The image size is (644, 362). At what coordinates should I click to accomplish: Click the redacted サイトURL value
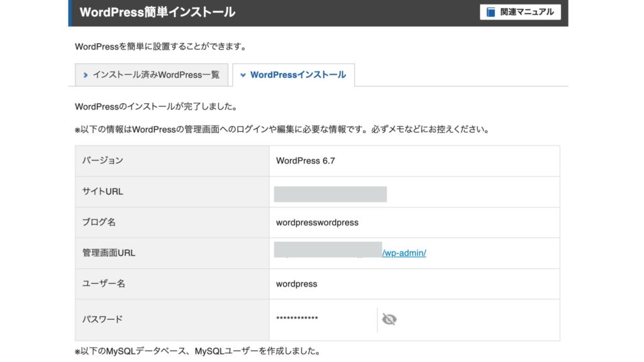click(330, 194)
